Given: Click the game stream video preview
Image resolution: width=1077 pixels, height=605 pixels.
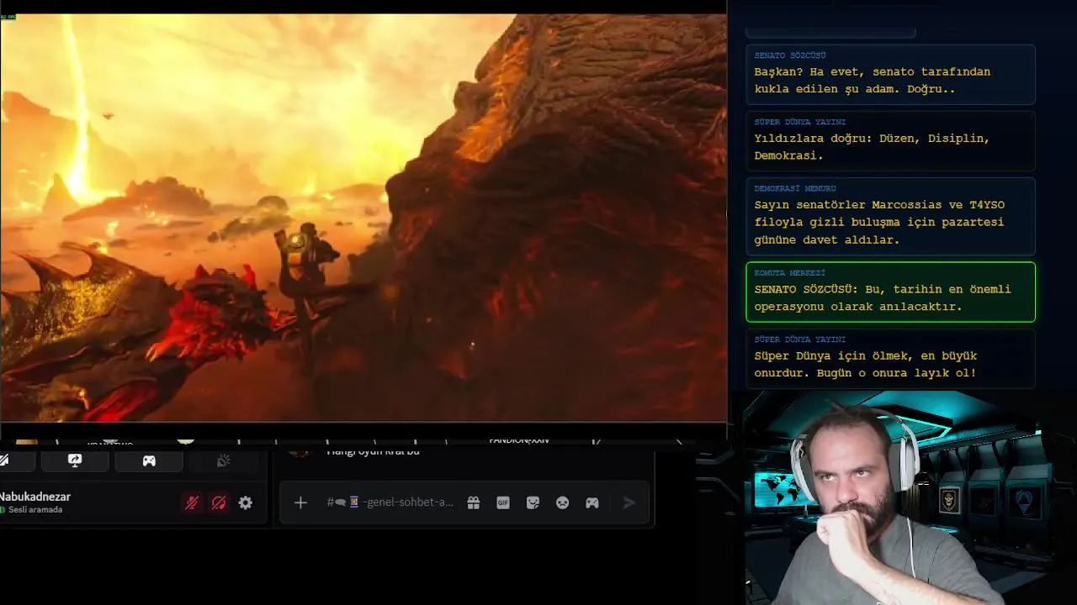Looking at the screenshot, I should pos(363,217).
